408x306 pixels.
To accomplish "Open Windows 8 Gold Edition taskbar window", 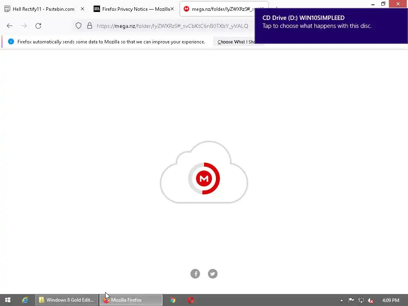I will coord(67,300).
